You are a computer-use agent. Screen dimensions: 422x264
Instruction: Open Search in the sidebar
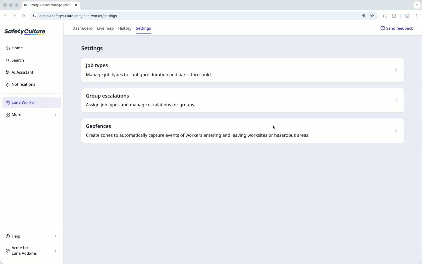pyautogui.click(x=32, y=60)
